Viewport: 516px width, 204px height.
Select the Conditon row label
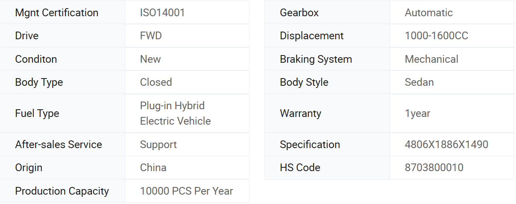36,59
